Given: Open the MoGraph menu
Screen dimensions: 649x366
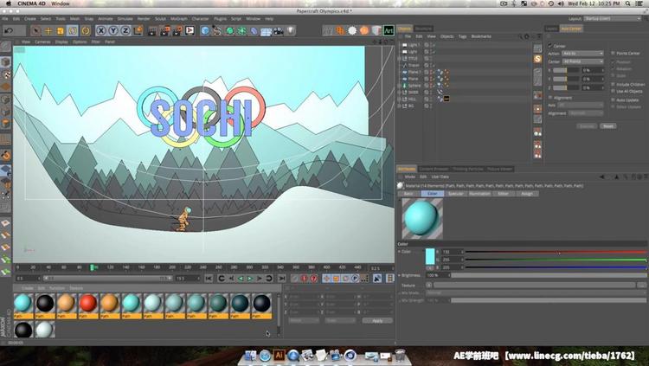Looking at the screenshot, I should pos(178,19).
